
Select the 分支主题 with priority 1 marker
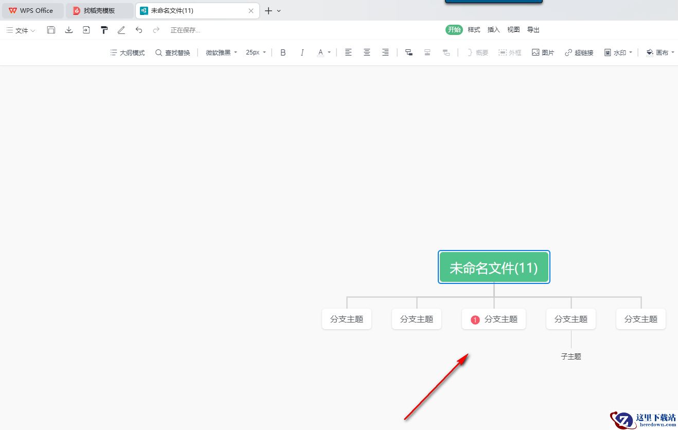click(494, 319)
